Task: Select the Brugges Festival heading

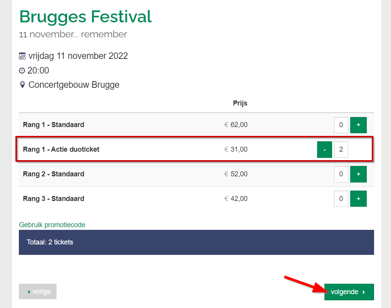Action: coord(85,17)
